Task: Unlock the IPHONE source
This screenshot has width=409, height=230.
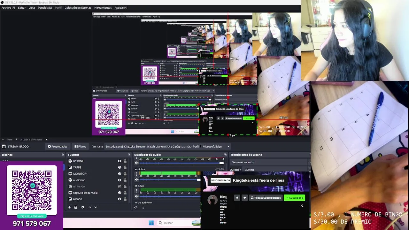Action: [x=125, y=161]
